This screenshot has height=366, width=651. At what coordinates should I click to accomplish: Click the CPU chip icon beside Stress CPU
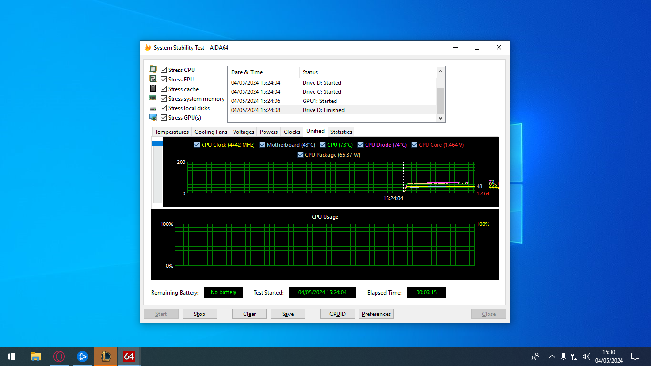(x=153, y=70)
